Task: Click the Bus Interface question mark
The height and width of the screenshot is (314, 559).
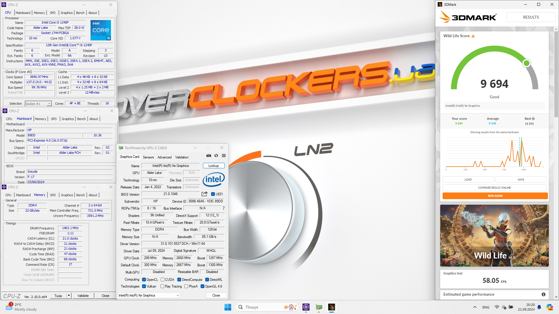Action: point(224,208)
